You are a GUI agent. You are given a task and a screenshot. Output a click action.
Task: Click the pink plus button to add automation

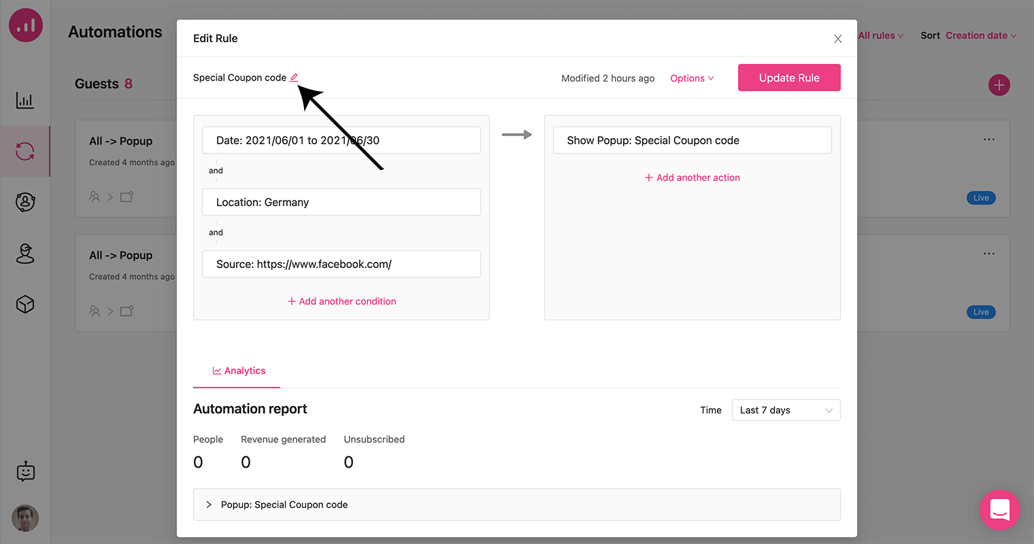(999, 85)
